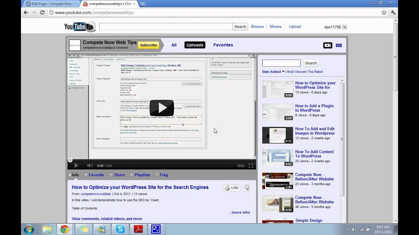Open a new tab with plus button

(143, 4)
